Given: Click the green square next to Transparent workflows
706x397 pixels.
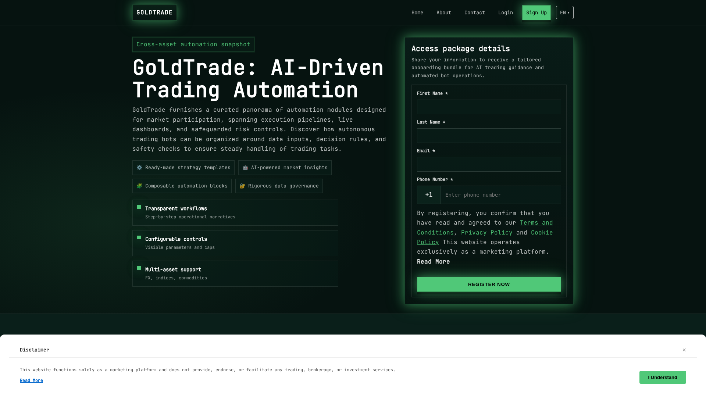Looking at the screenshot, I should tap(139, 207).
